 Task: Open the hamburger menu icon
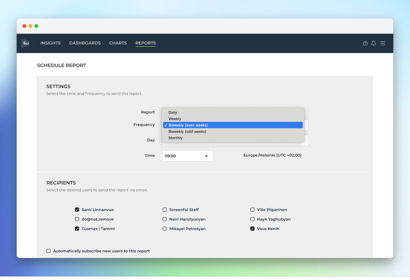tap(383, 43)
